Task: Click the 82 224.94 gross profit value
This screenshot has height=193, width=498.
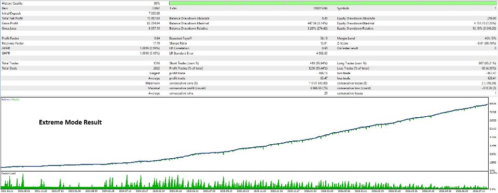Action: (x=154, y=23)
